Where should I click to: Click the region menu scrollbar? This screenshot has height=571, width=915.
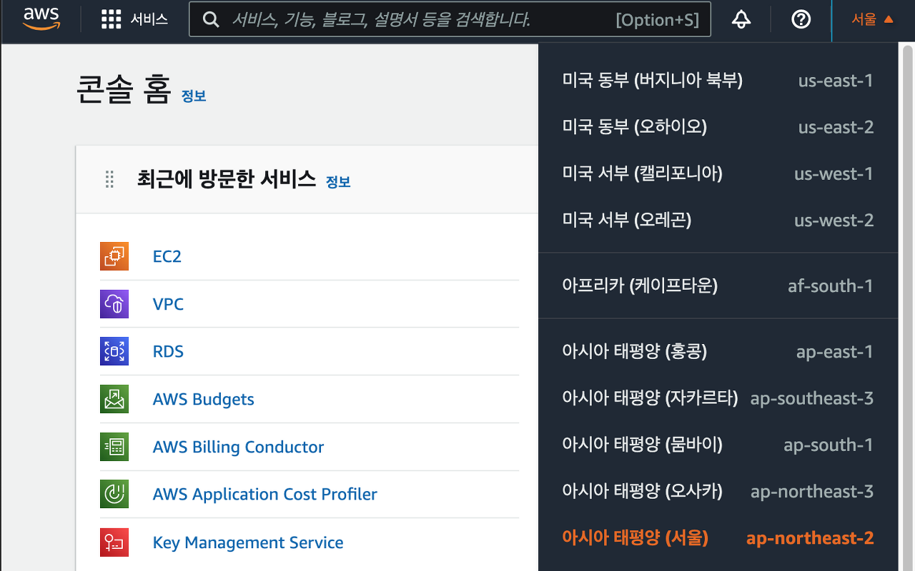coord(906,307)
